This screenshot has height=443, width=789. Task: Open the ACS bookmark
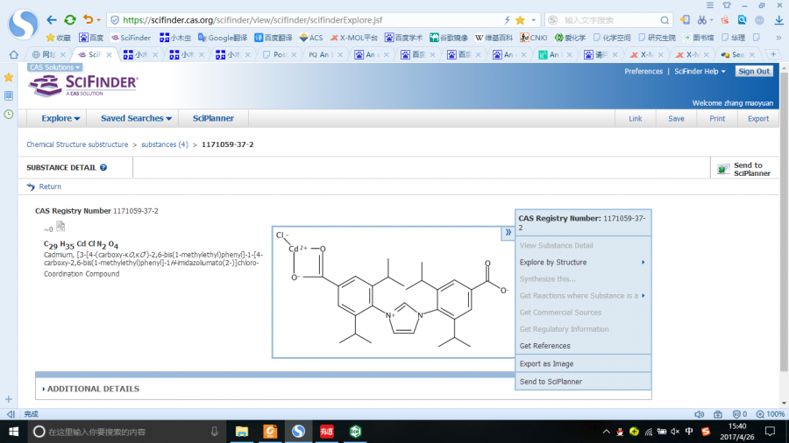click(x=311, y=38)
